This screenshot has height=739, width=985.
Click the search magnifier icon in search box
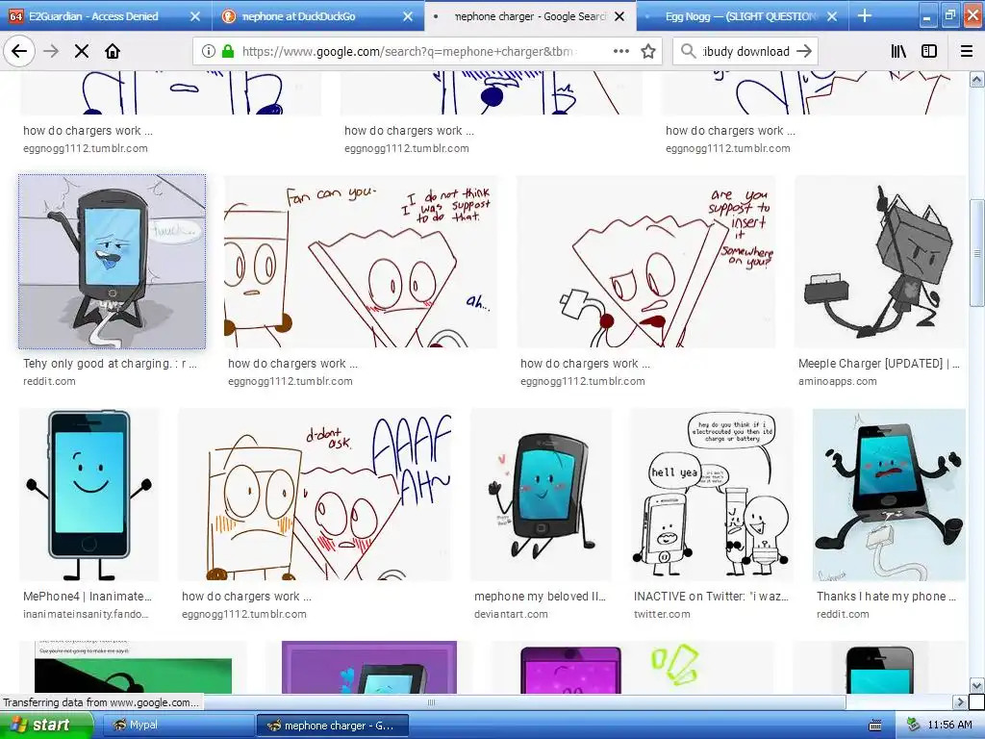pyautogui.click(x=689, y=51)
